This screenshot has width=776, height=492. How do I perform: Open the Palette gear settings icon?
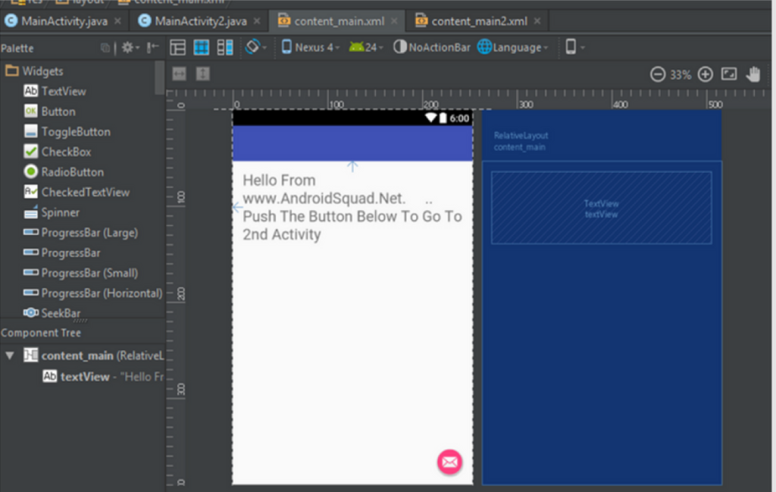pos(127,48)
